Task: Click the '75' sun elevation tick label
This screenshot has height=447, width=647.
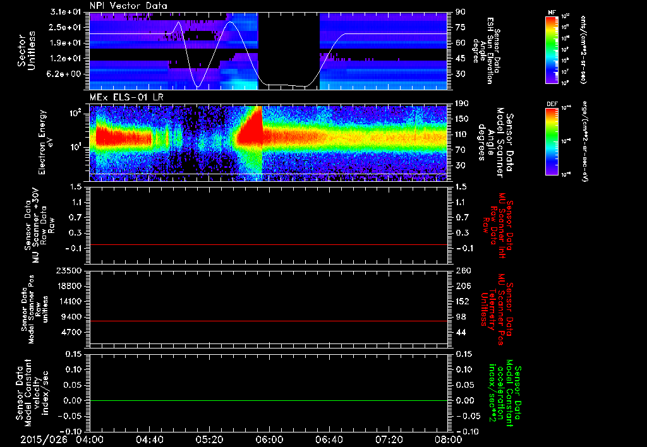Action: [x=460, y=28]
